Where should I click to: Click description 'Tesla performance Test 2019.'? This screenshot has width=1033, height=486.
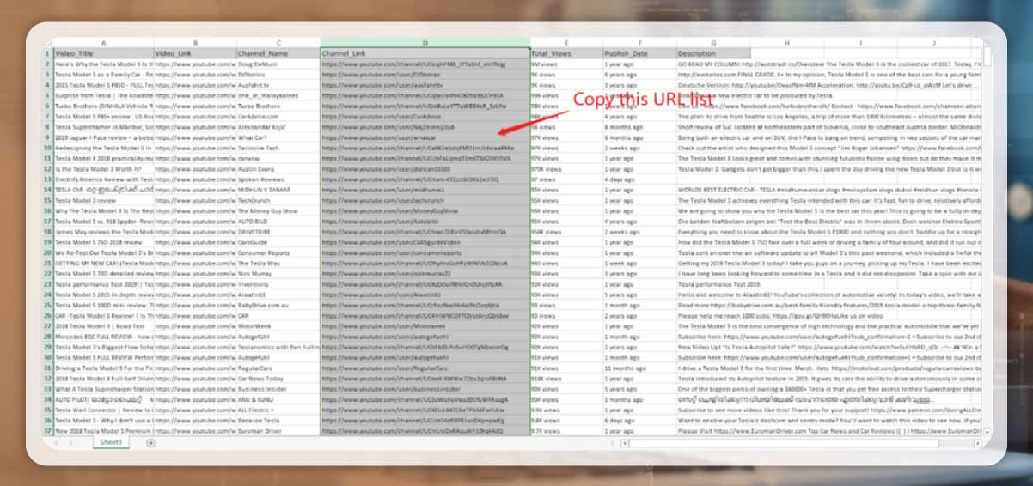click(x=712, y=284)
